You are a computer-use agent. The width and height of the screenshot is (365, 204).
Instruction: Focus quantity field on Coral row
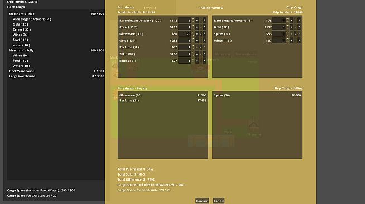pos(185,27)
